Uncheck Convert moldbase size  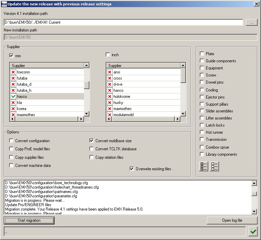pos(91,140)
